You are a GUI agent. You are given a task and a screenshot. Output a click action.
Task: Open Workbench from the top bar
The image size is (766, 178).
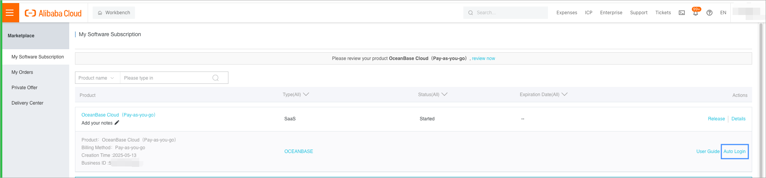114,13
